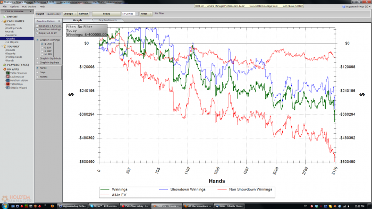
Task: Enable the Rakeback + Bonuses checkbox
Action: 37,26
